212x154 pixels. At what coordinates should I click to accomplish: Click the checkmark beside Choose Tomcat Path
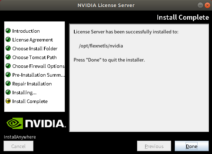[8, 57]
